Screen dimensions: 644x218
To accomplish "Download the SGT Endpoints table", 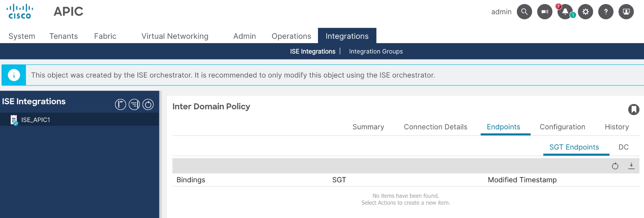I will click(x=631, y=166).
